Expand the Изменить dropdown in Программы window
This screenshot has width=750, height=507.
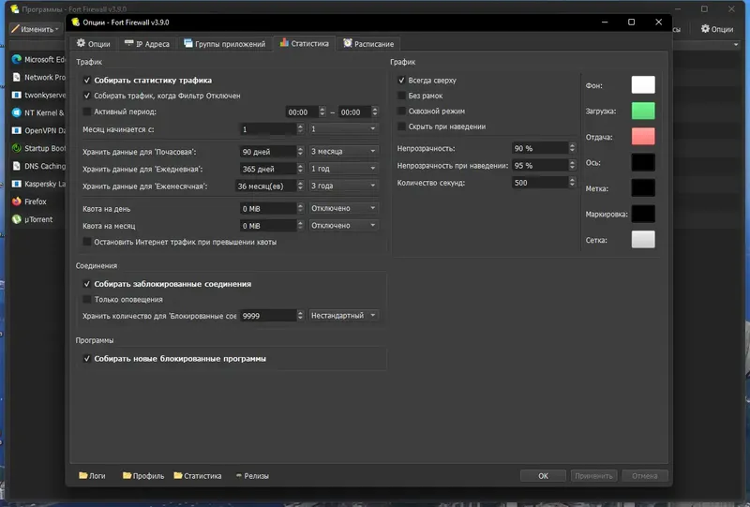click(57, 29)
